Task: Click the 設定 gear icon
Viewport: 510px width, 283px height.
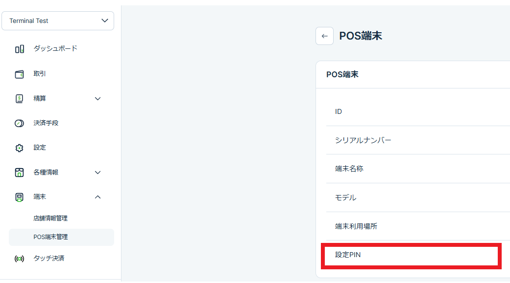Action: [20, 148]
